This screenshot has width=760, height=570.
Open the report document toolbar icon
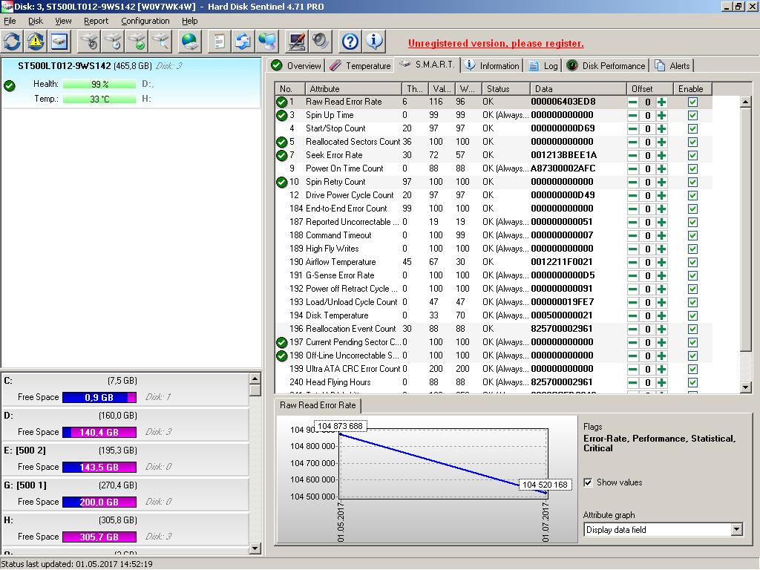tap(219, 42)
